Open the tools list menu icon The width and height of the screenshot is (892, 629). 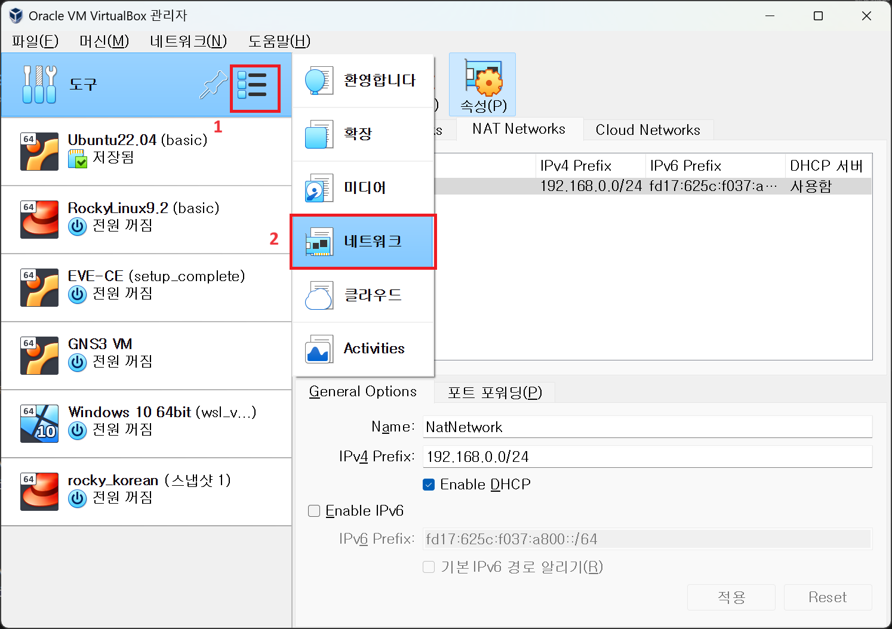coord(252,85)
